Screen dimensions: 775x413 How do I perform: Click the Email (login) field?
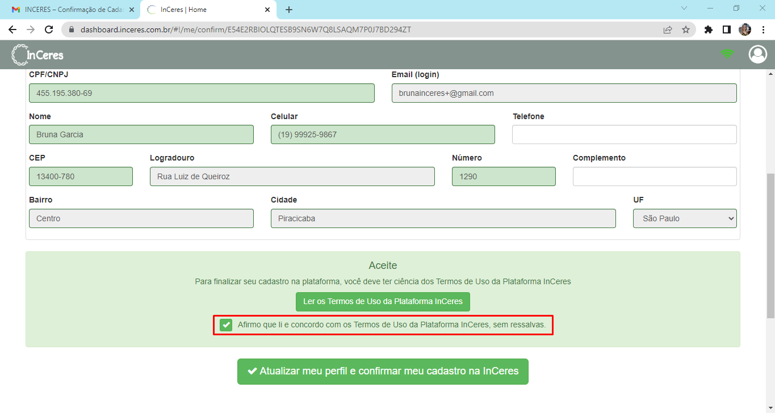tap(564, 93)
